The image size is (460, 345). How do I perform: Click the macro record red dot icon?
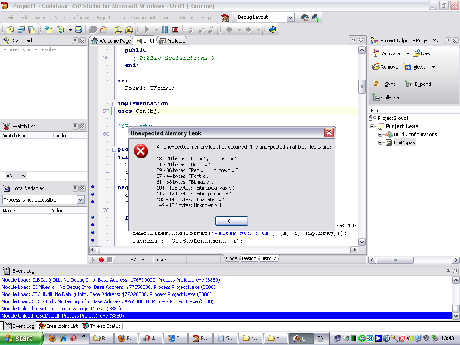102,260
